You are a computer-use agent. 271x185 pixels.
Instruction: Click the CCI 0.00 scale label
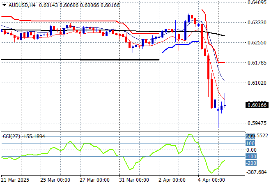251,150
